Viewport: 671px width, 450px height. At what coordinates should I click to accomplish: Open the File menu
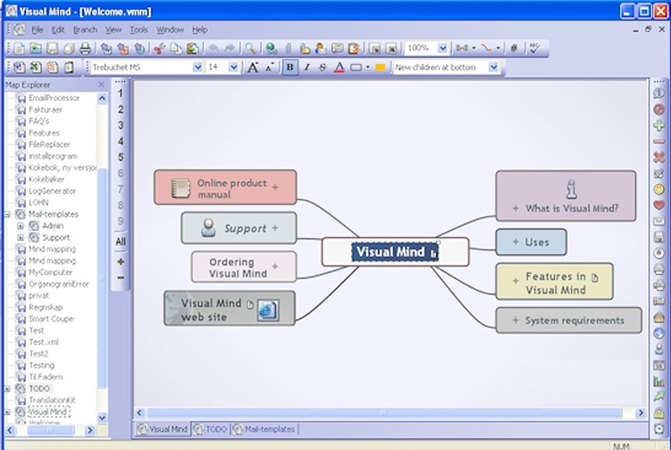click(x=37, y=29)
